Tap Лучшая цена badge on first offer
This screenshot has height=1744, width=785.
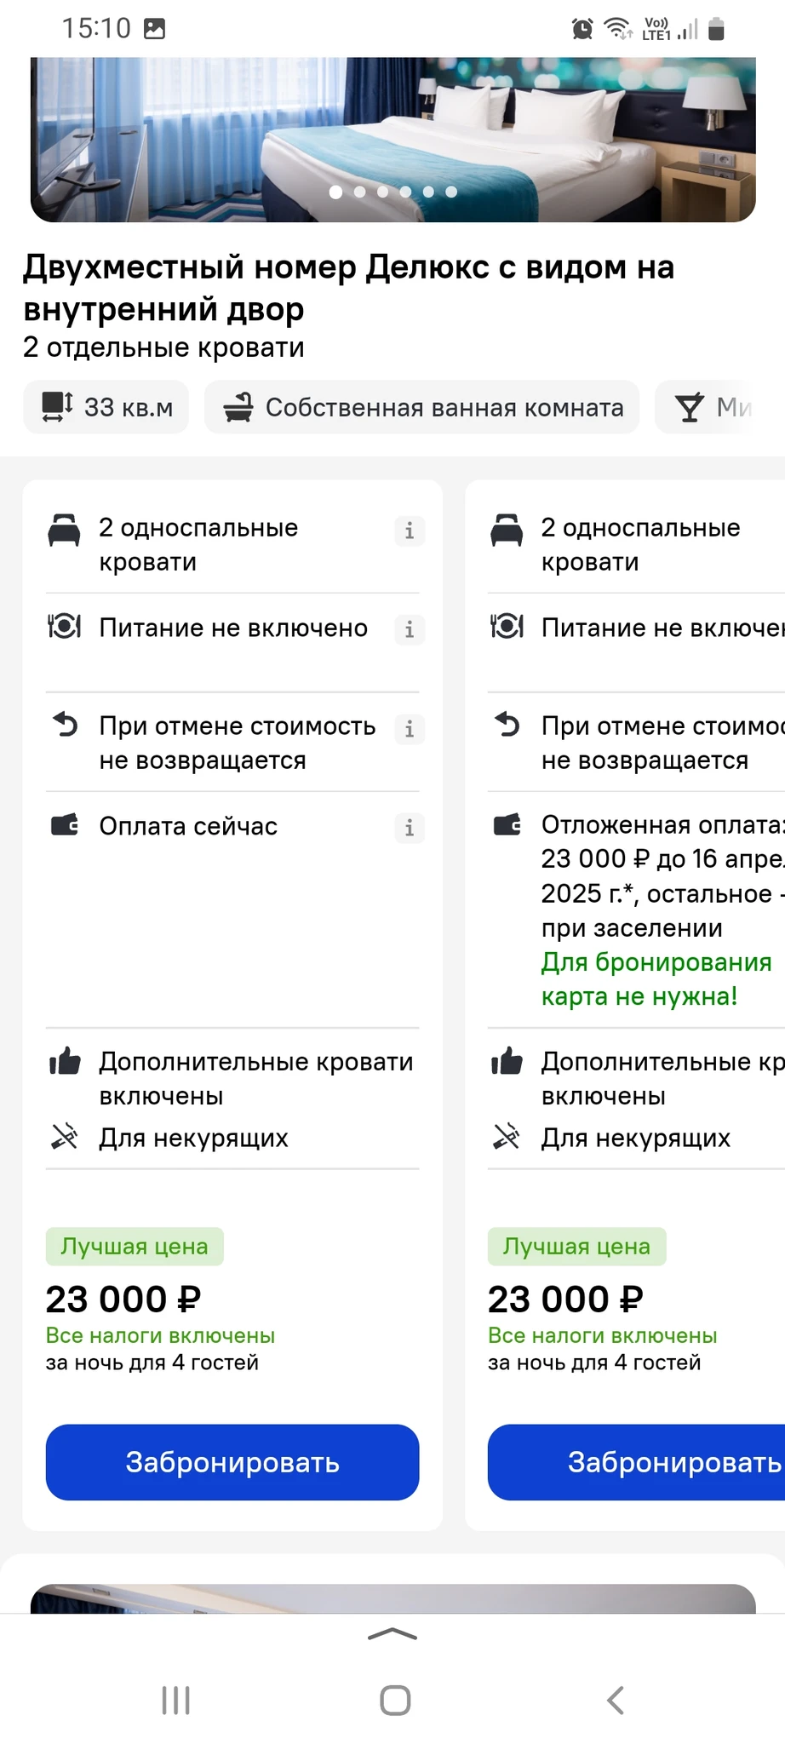coord(135,1247)
